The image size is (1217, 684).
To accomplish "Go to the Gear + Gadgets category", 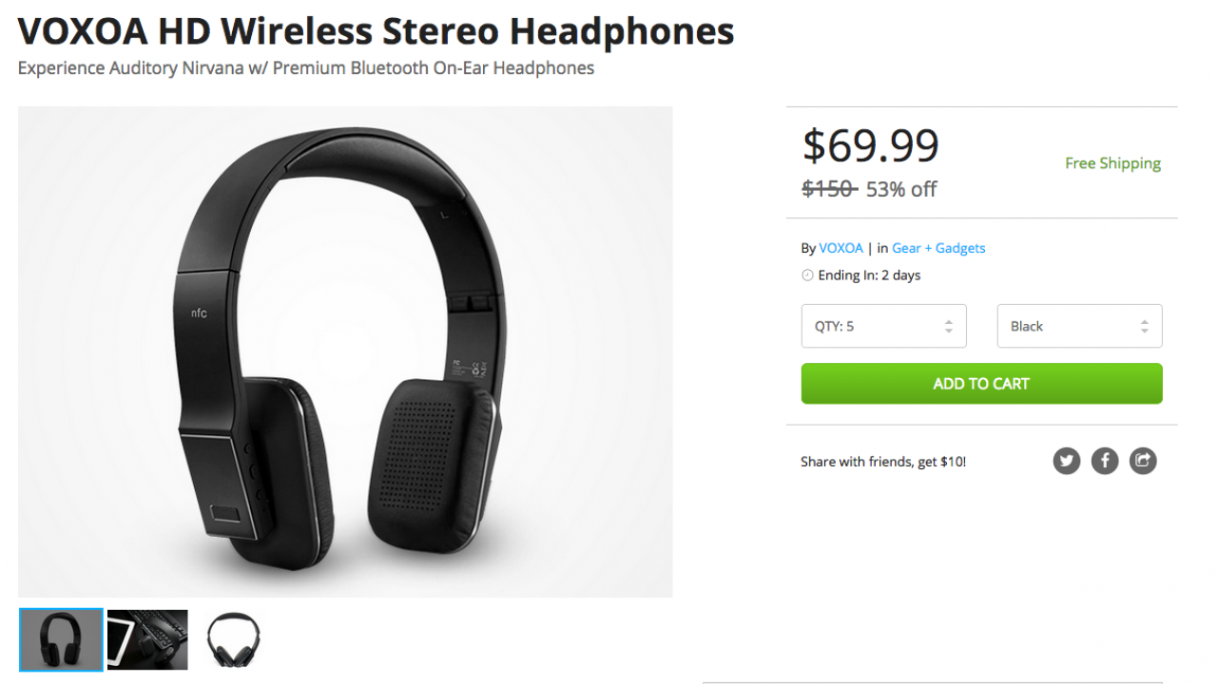I will [938, 248].
